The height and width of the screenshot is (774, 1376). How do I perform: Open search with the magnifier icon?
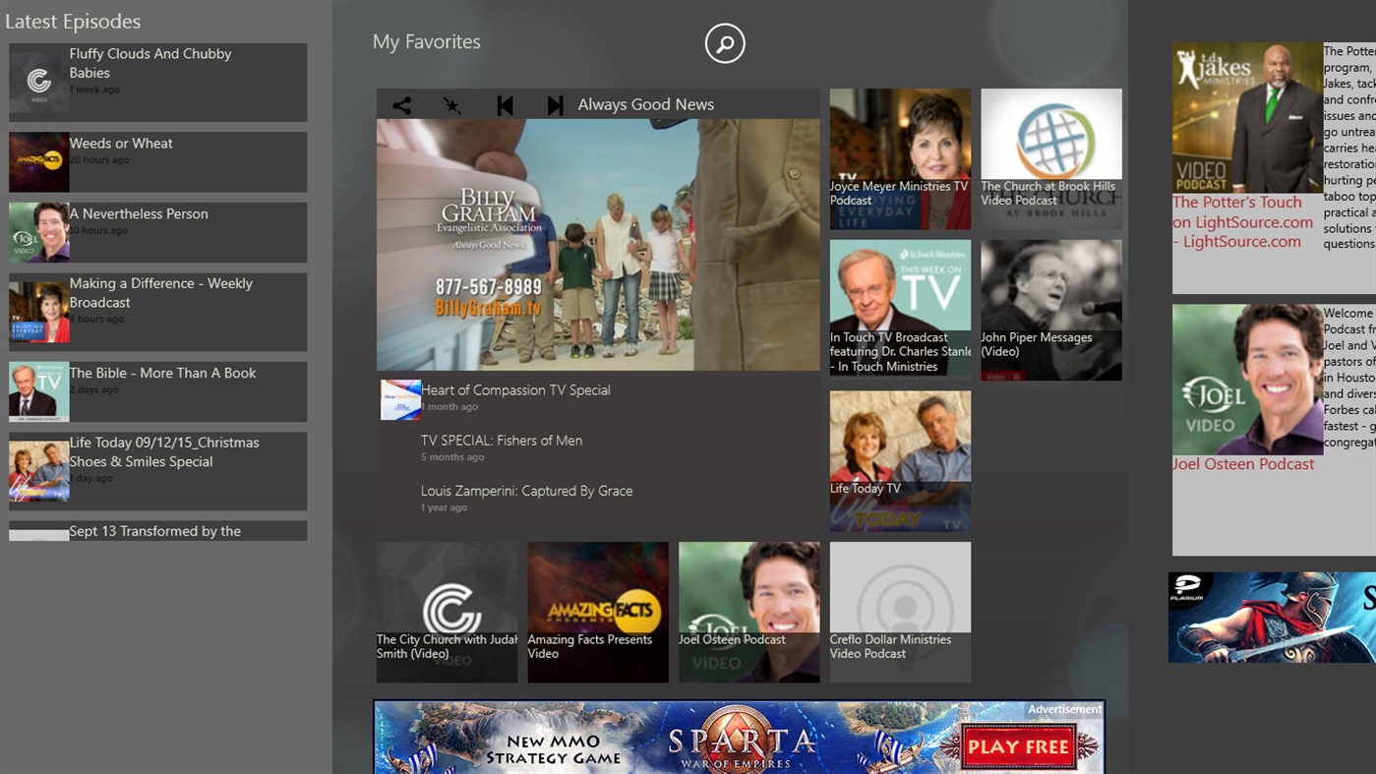point(725,43)
